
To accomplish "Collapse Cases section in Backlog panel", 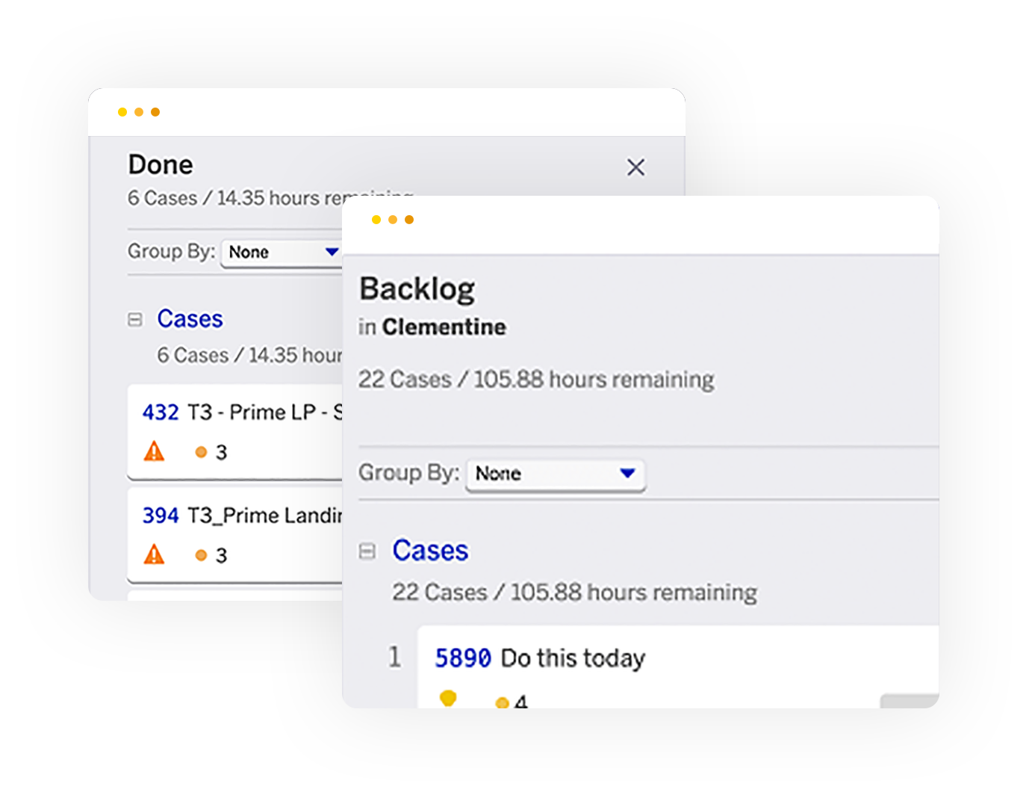I will click(x=367, y=551).
